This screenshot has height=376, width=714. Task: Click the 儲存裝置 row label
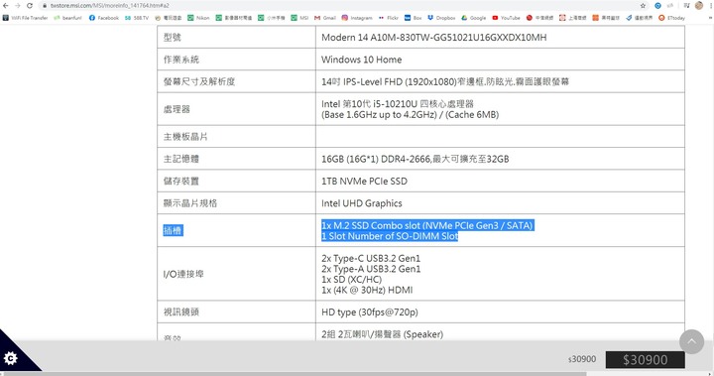click(181, 182)
